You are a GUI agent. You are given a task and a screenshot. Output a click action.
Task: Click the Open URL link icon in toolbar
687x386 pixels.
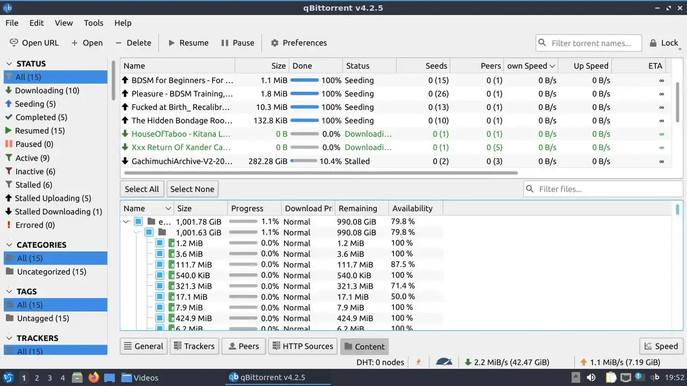13,43
